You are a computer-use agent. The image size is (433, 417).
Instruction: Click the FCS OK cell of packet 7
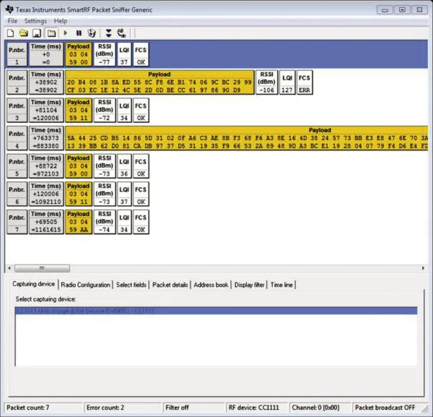pyautogui.click(x=141, y=222)
